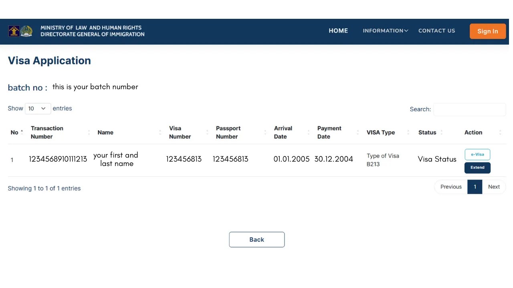This screenshot has height=288, width=513.
Task: Sort by Passport Number column
Action: tap(241, 132)
